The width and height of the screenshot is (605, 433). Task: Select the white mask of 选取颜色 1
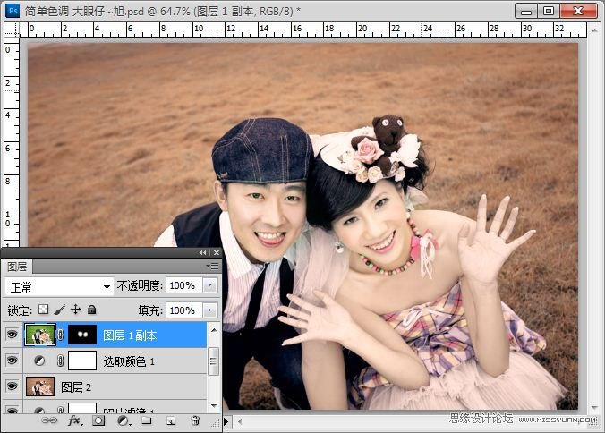tap(82, 361)
